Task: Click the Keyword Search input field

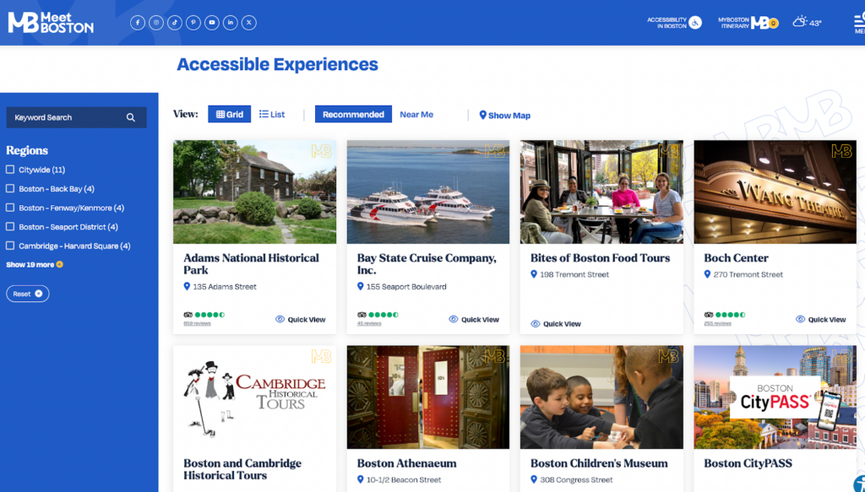Action: coord(76,117)
